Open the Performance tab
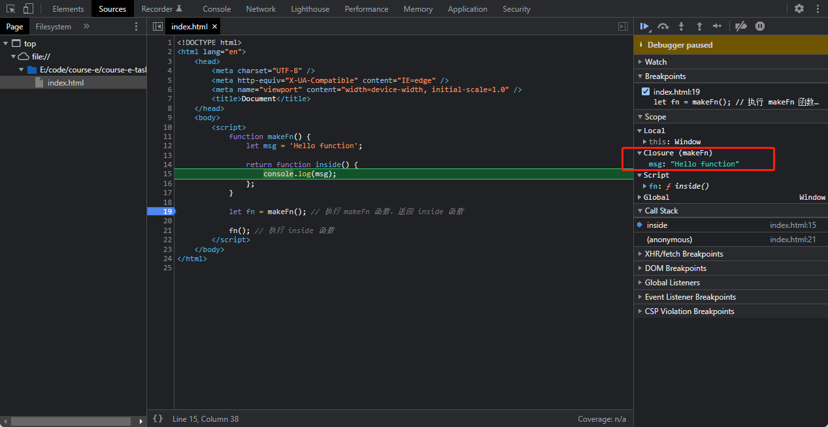The height and width of the screenshot is (427, 828). (367, 9)
